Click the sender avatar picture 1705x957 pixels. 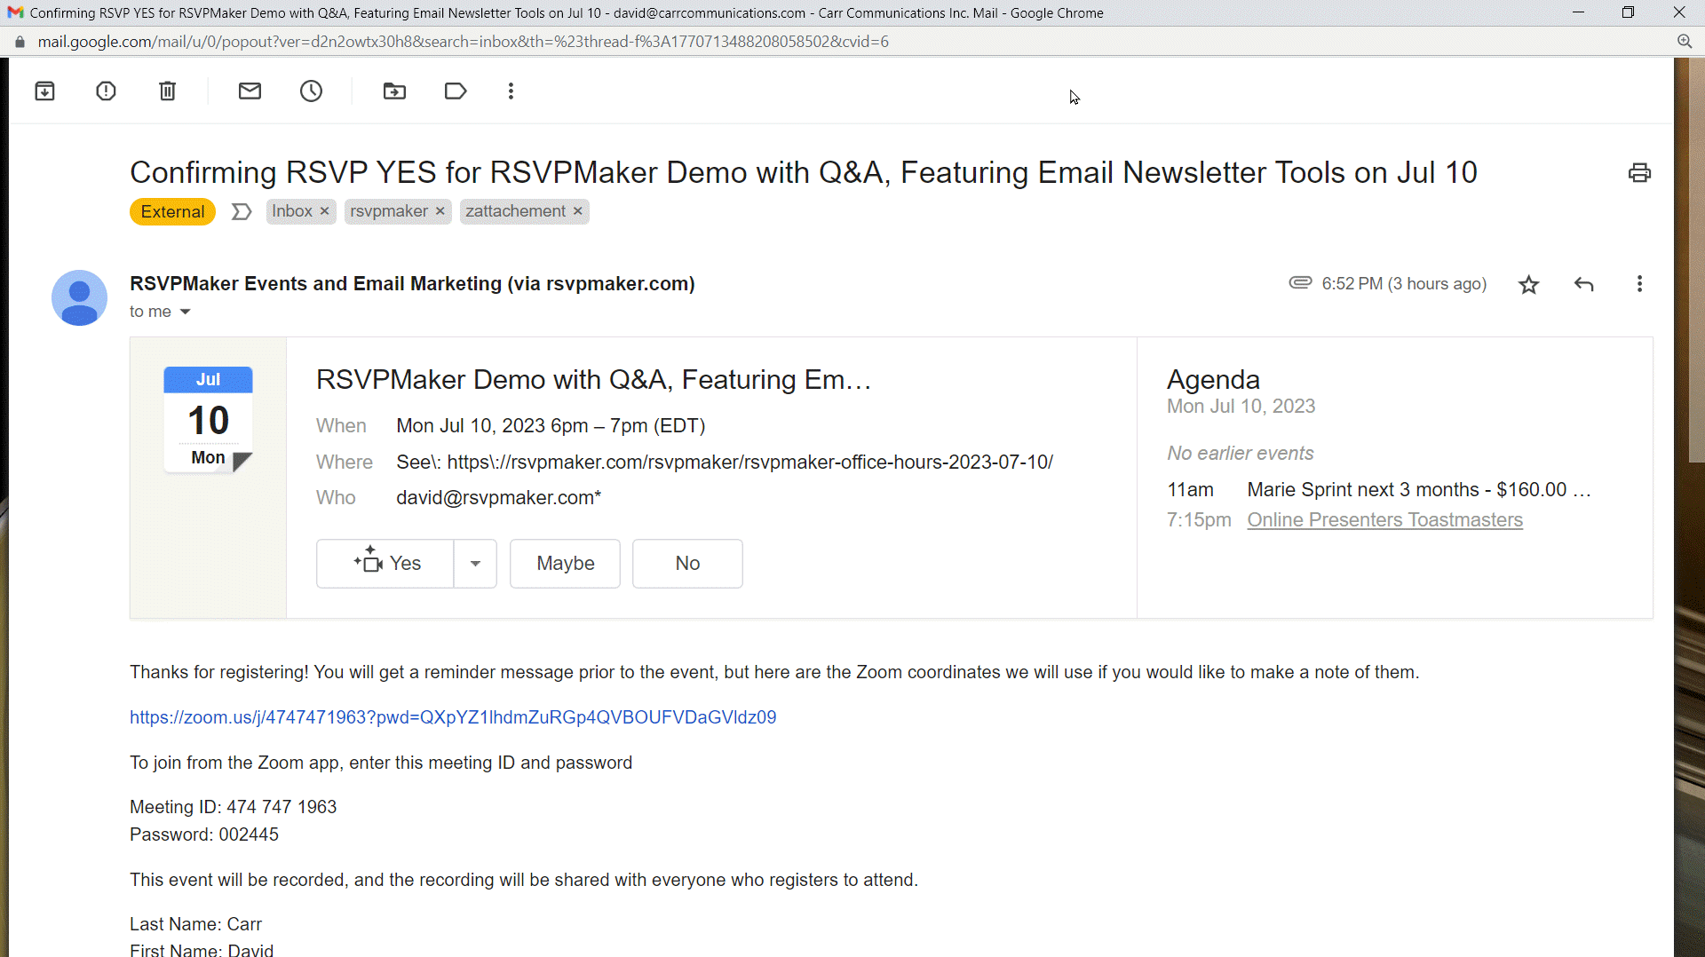(79, 297)
